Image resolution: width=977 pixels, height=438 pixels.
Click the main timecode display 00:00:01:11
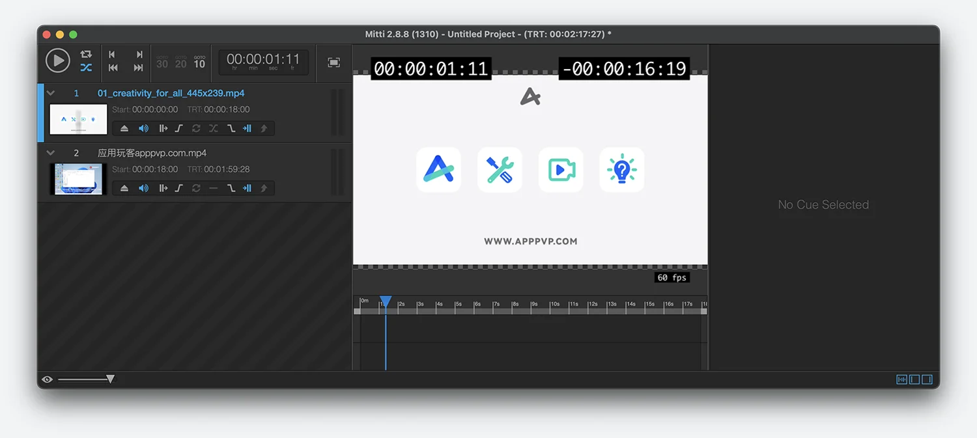coord(263,61)
